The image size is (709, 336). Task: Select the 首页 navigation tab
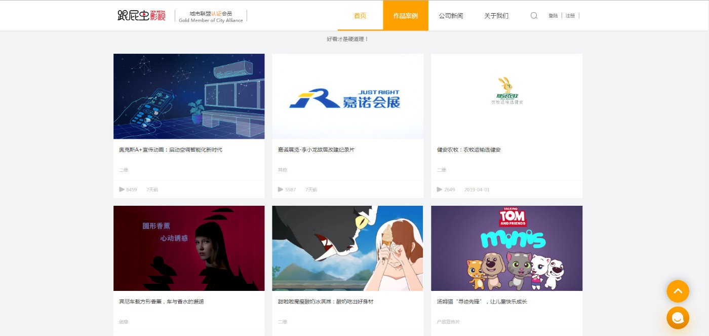pos(360,16)
